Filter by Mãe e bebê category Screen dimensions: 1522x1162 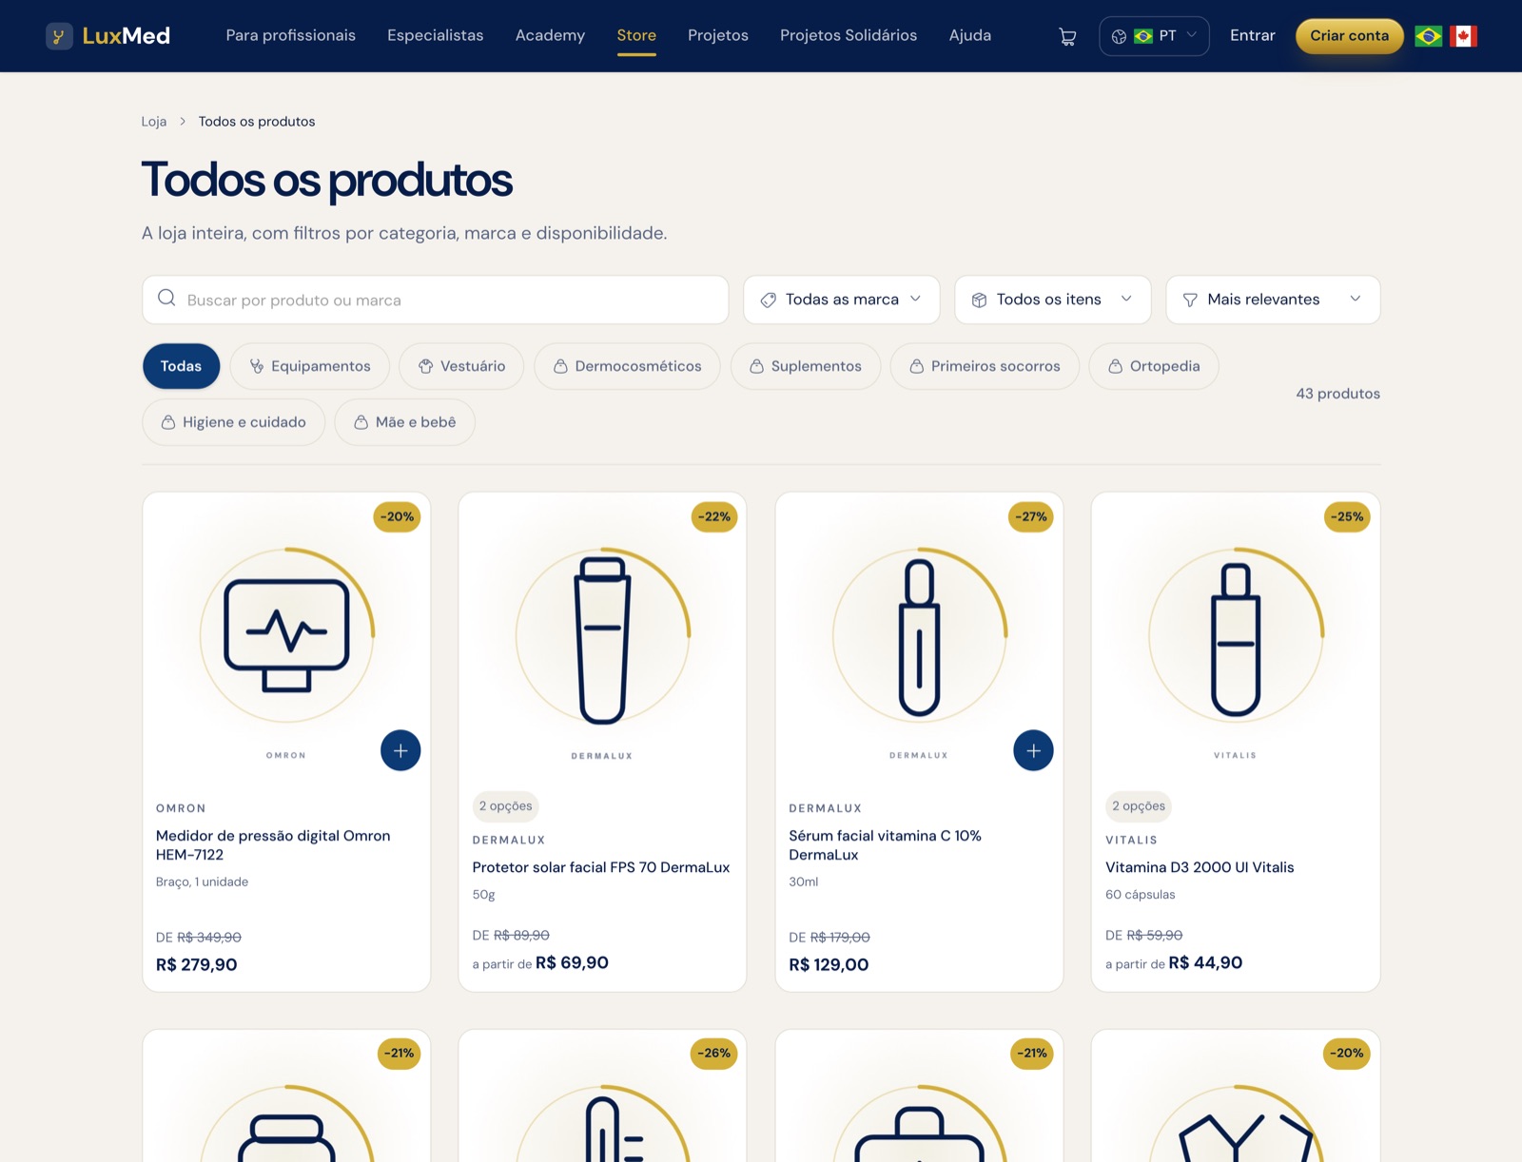[404, 422]
